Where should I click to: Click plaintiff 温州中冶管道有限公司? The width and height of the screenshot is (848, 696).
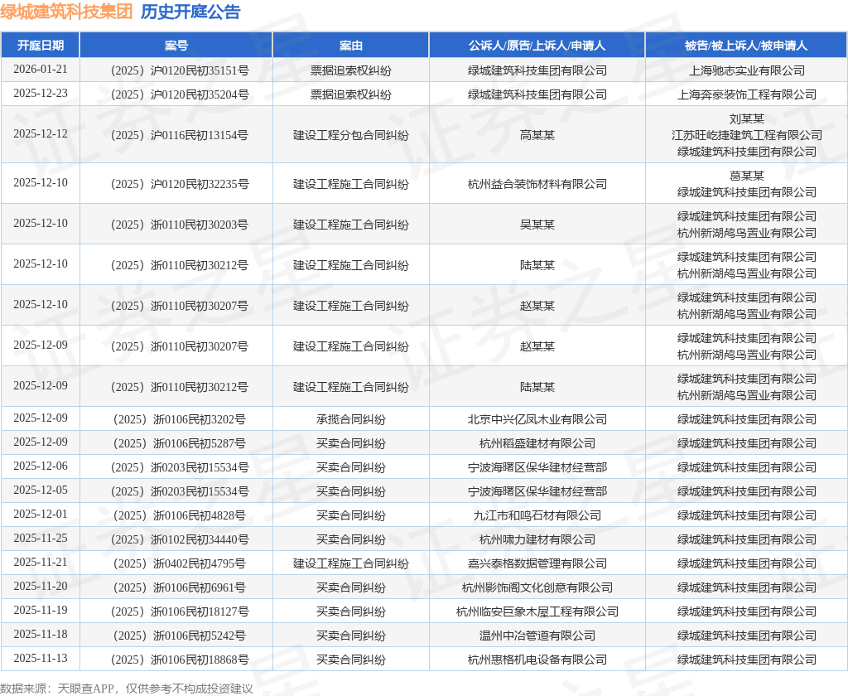coord(537,636)
